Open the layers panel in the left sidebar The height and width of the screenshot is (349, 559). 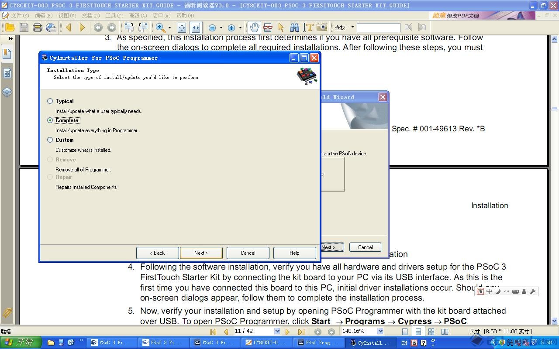[x=7, y=92]
